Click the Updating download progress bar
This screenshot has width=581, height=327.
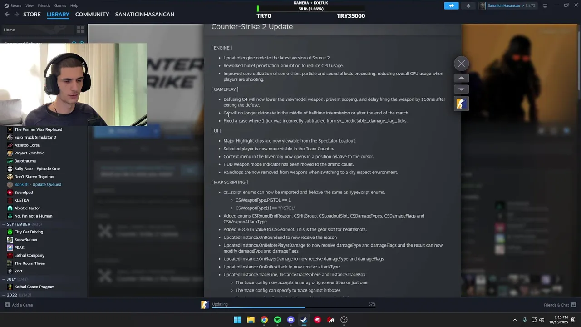[294, 307]
